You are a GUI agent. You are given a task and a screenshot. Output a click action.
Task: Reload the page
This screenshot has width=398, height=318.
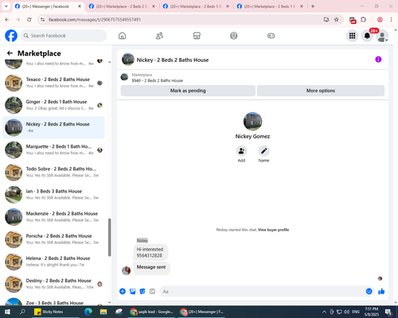tap(29, 19)
